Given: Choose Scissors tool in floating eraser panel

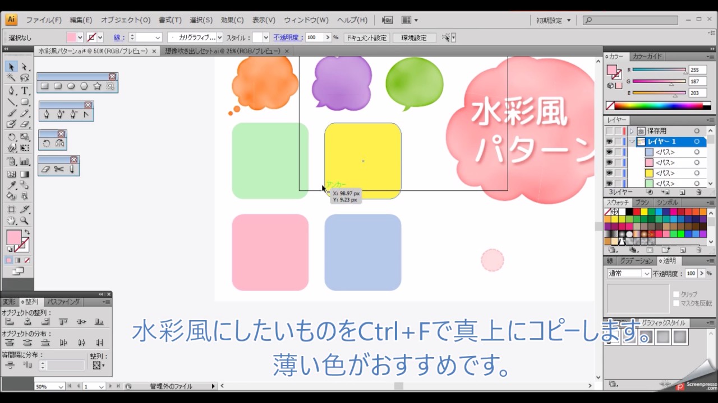Looking at the screenshot, I should [x=59, y=169].
